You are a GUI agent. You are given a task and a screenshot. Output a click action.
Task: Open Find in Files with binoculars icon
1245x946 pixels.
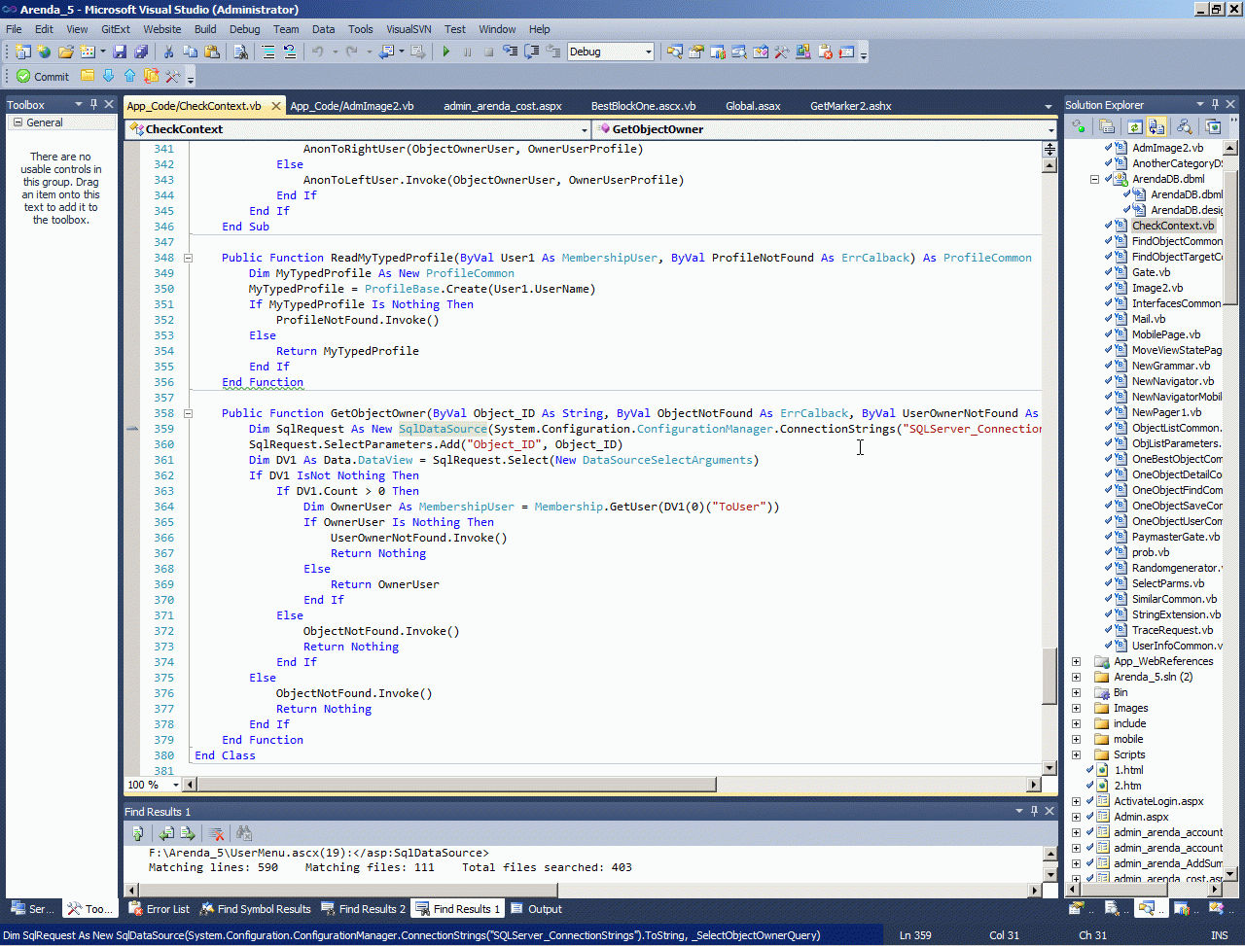(x=239, y=52)
